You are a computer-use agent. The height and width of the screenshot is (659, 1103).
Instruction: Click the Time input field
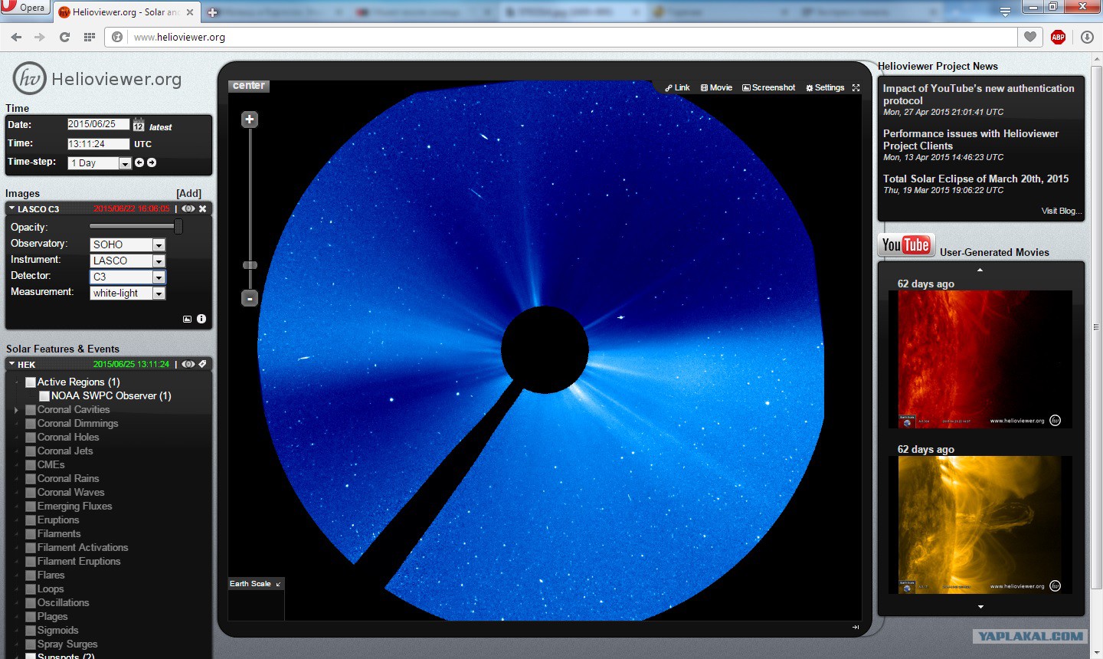point(98,143)
